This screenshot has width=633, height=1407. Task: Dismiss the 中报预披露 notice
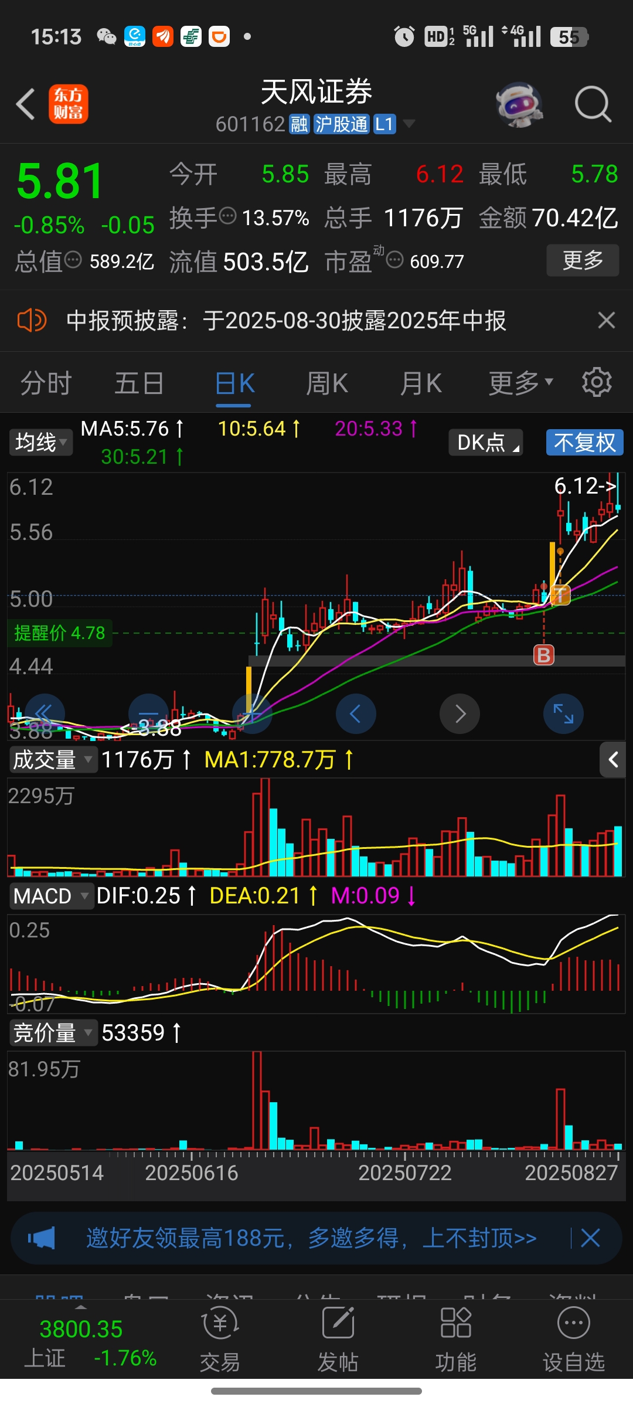pos(606,320)
